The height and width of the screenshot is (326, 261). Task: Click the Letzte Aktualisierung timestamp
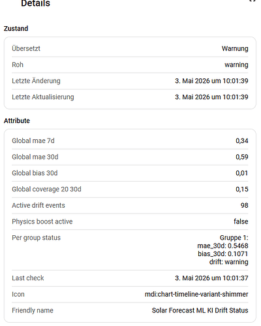coord(211,97)
